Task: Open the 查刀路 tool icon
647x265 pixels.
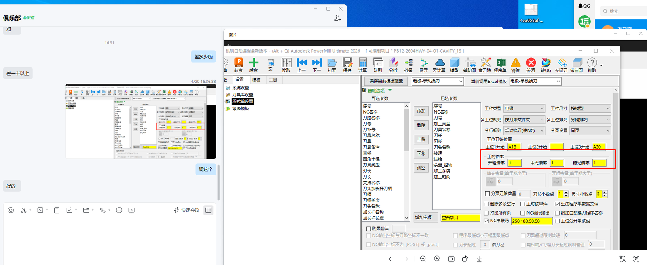Action: [485, 65]
